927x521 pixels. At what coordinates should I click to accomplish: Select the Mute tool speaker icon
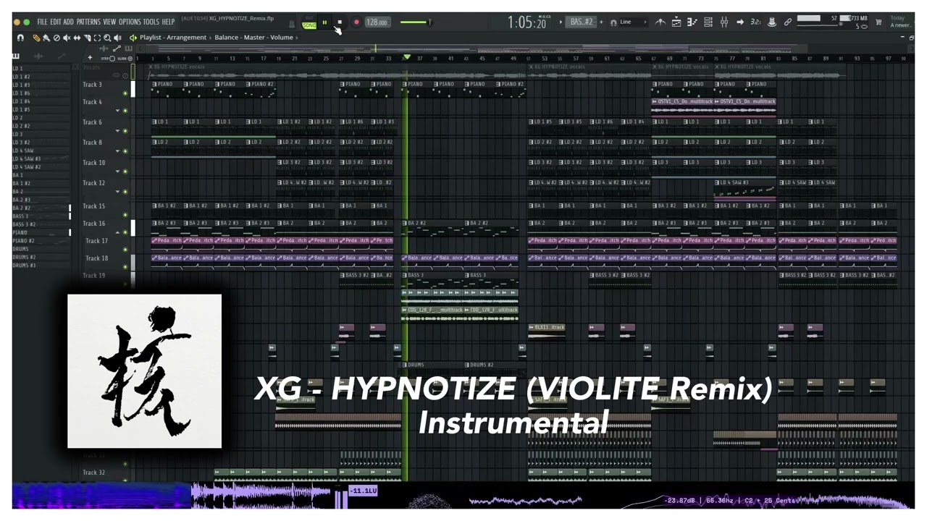[67, 38]
